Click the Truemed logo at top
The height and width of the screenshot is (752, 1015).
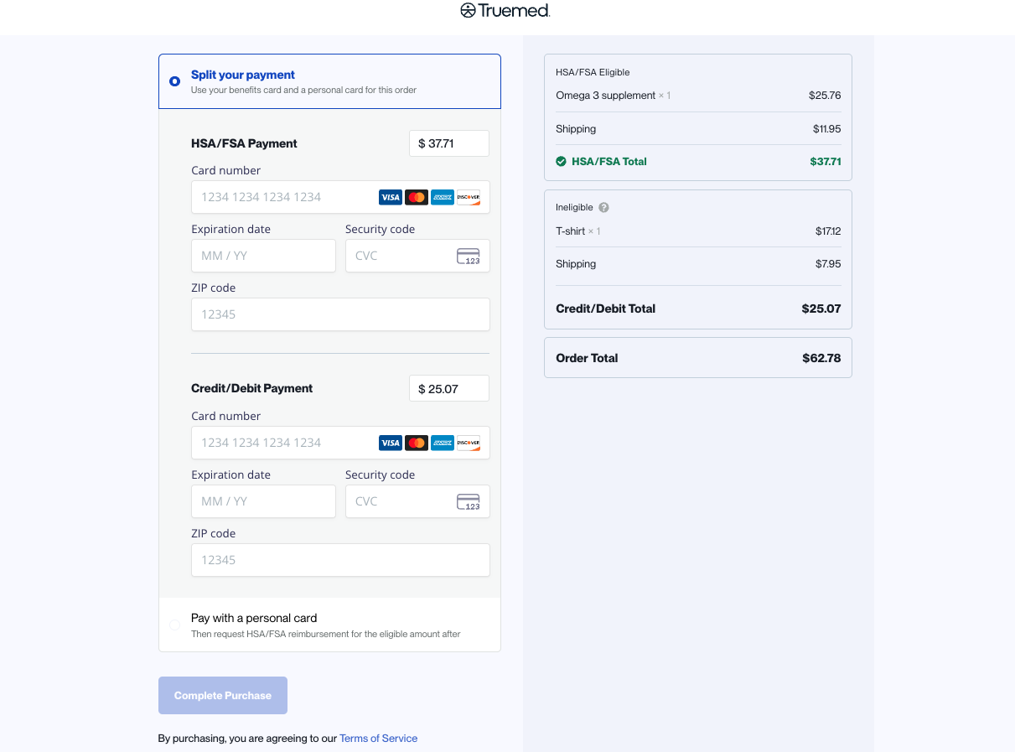pyautogui.click(x=505, y=11)
